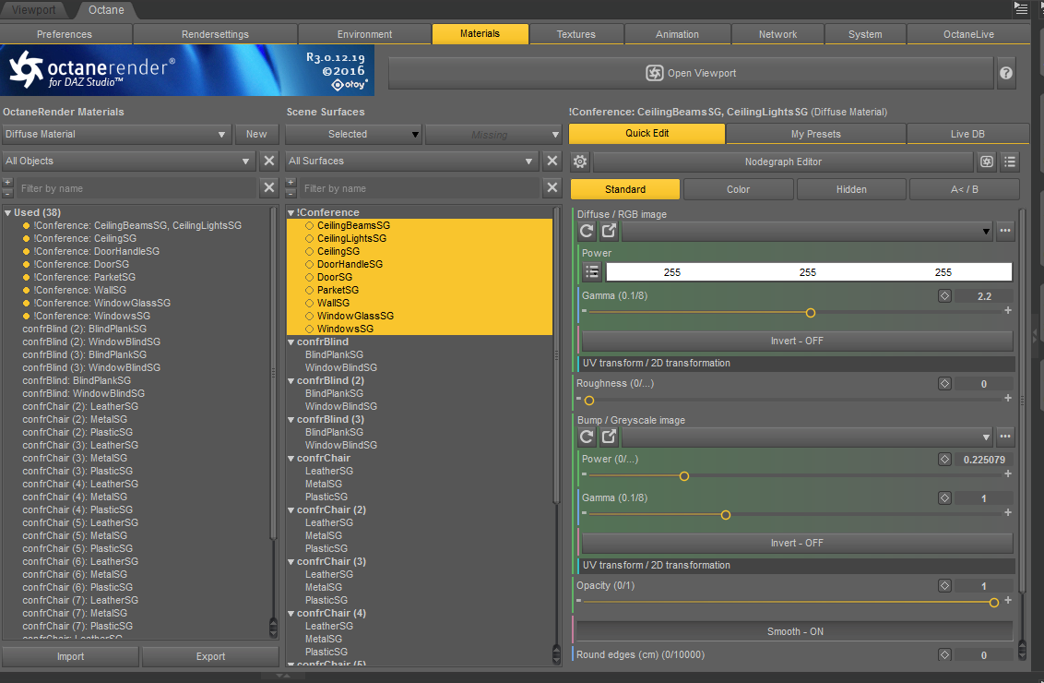Image resolution: width=1044 pixels, height=683 pixels.
Task: Click the list view icon beside Nodegraph Editor
Action: (1010, 162)
